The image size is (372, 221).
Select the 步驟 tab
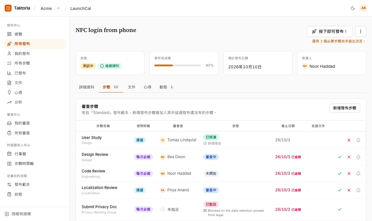[x=111, y=87]
